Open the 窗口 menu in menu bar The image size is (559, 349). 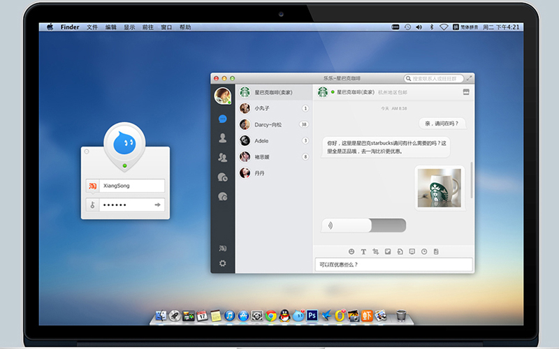point(166,27)
